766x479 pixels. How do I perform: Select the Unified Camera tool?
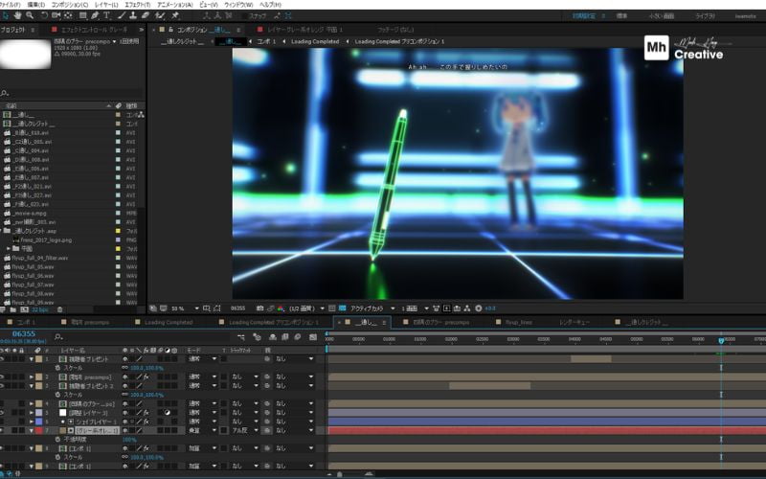click(56, 15)
